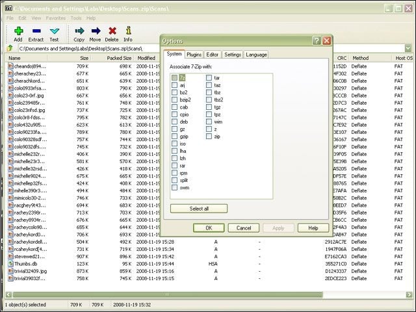The image size is (416, 312).
Task: Expand the address bar path dropdown
Action: [408, 48]
